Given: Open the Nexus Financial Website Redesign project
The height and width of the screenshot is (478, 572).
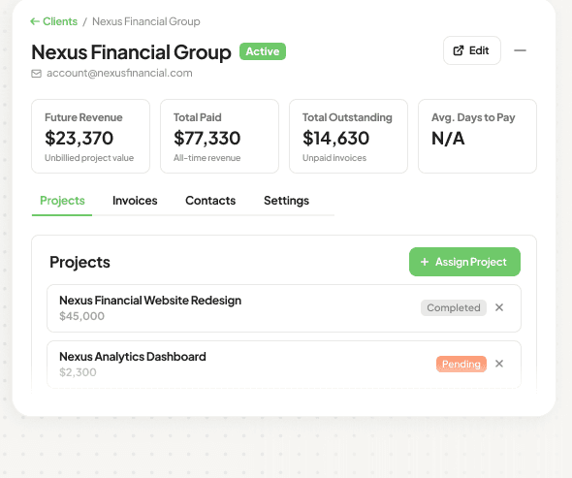Looking at the screenshot, I should pos(284,308).
